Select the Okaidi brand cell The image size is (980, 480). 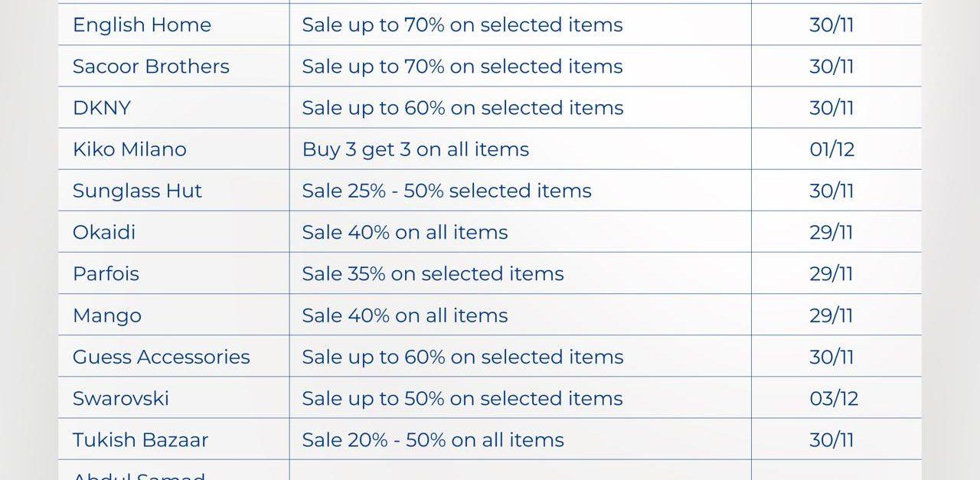click(104, 232)
